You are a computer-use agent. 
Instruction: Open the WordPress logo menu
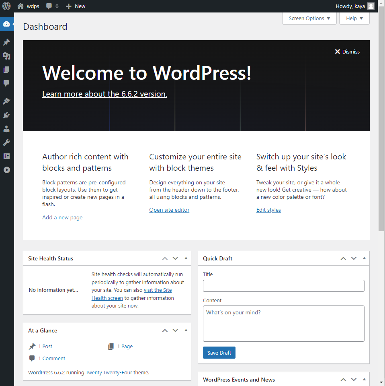6,6
